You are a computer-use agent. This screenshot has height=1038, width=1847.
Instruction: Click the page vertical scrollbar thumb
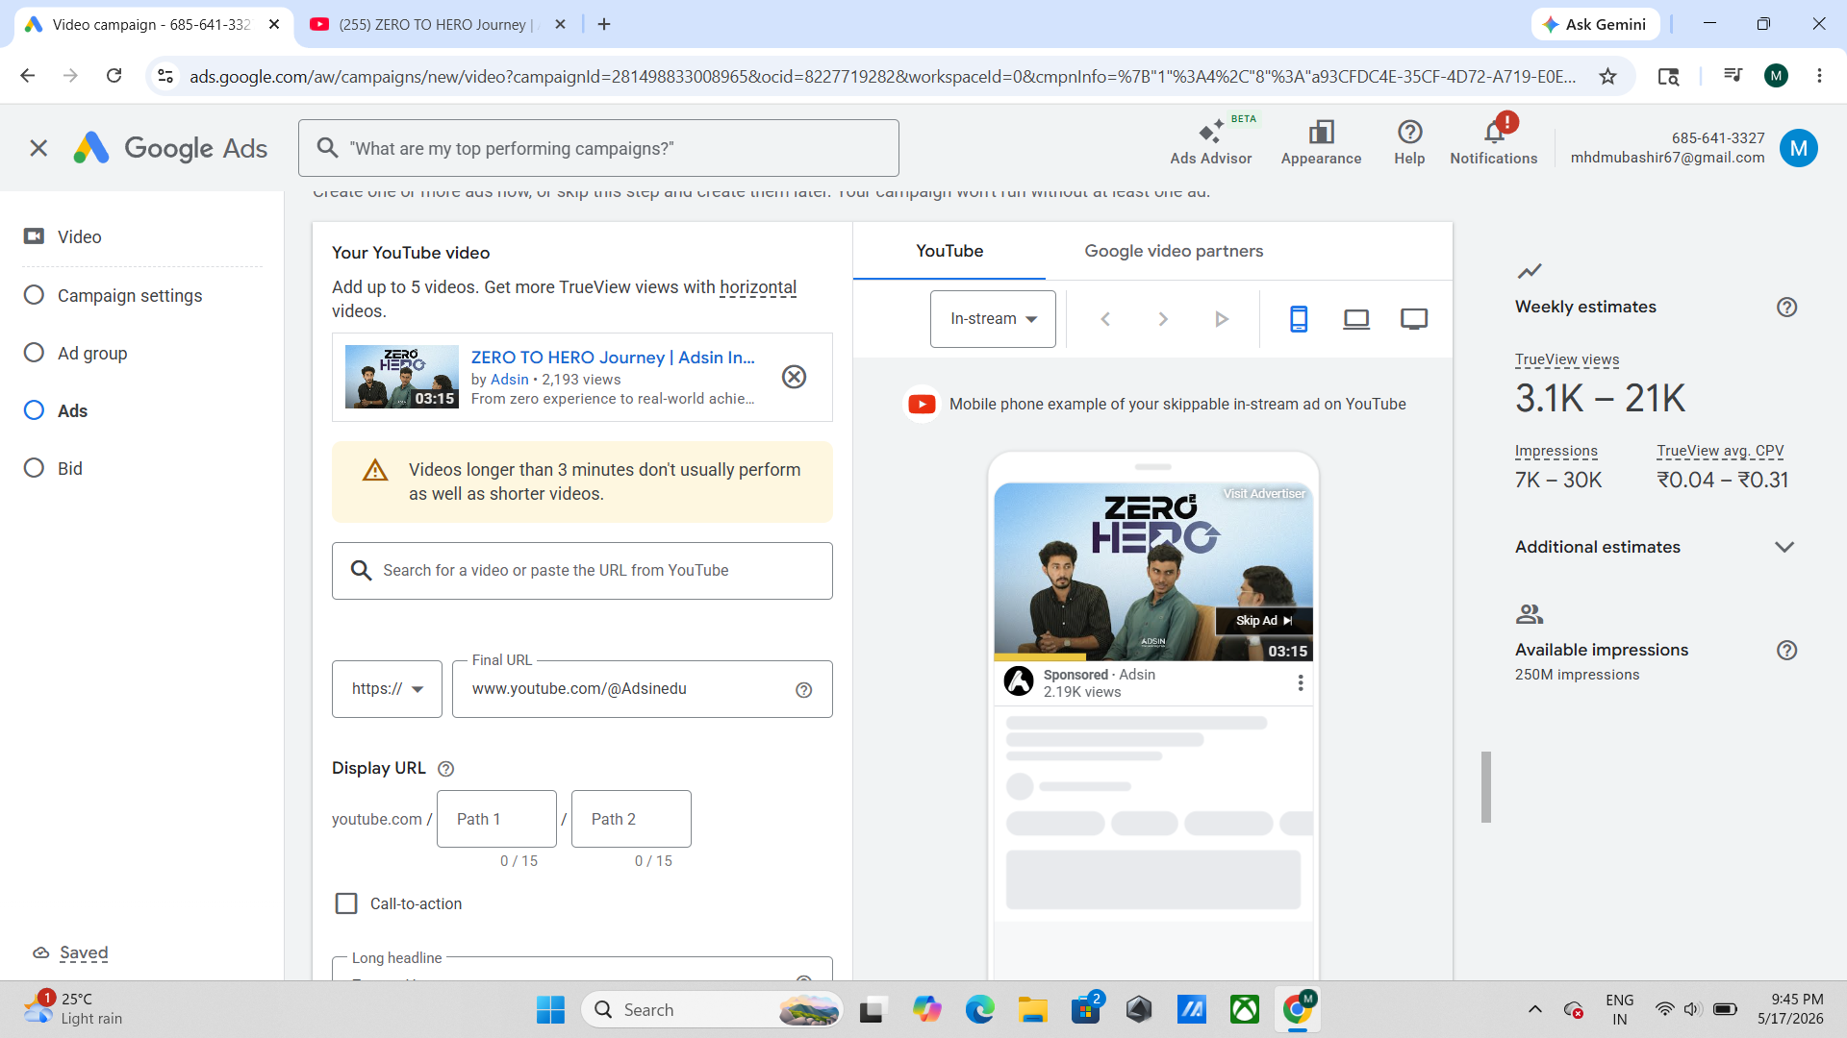click(1486, 787)
